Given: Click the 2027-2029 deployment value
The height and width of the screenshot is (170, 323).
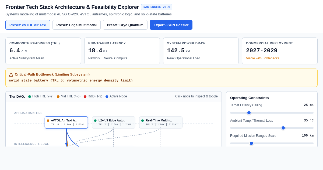Looking at the screenshot, I should click(262, 51).
